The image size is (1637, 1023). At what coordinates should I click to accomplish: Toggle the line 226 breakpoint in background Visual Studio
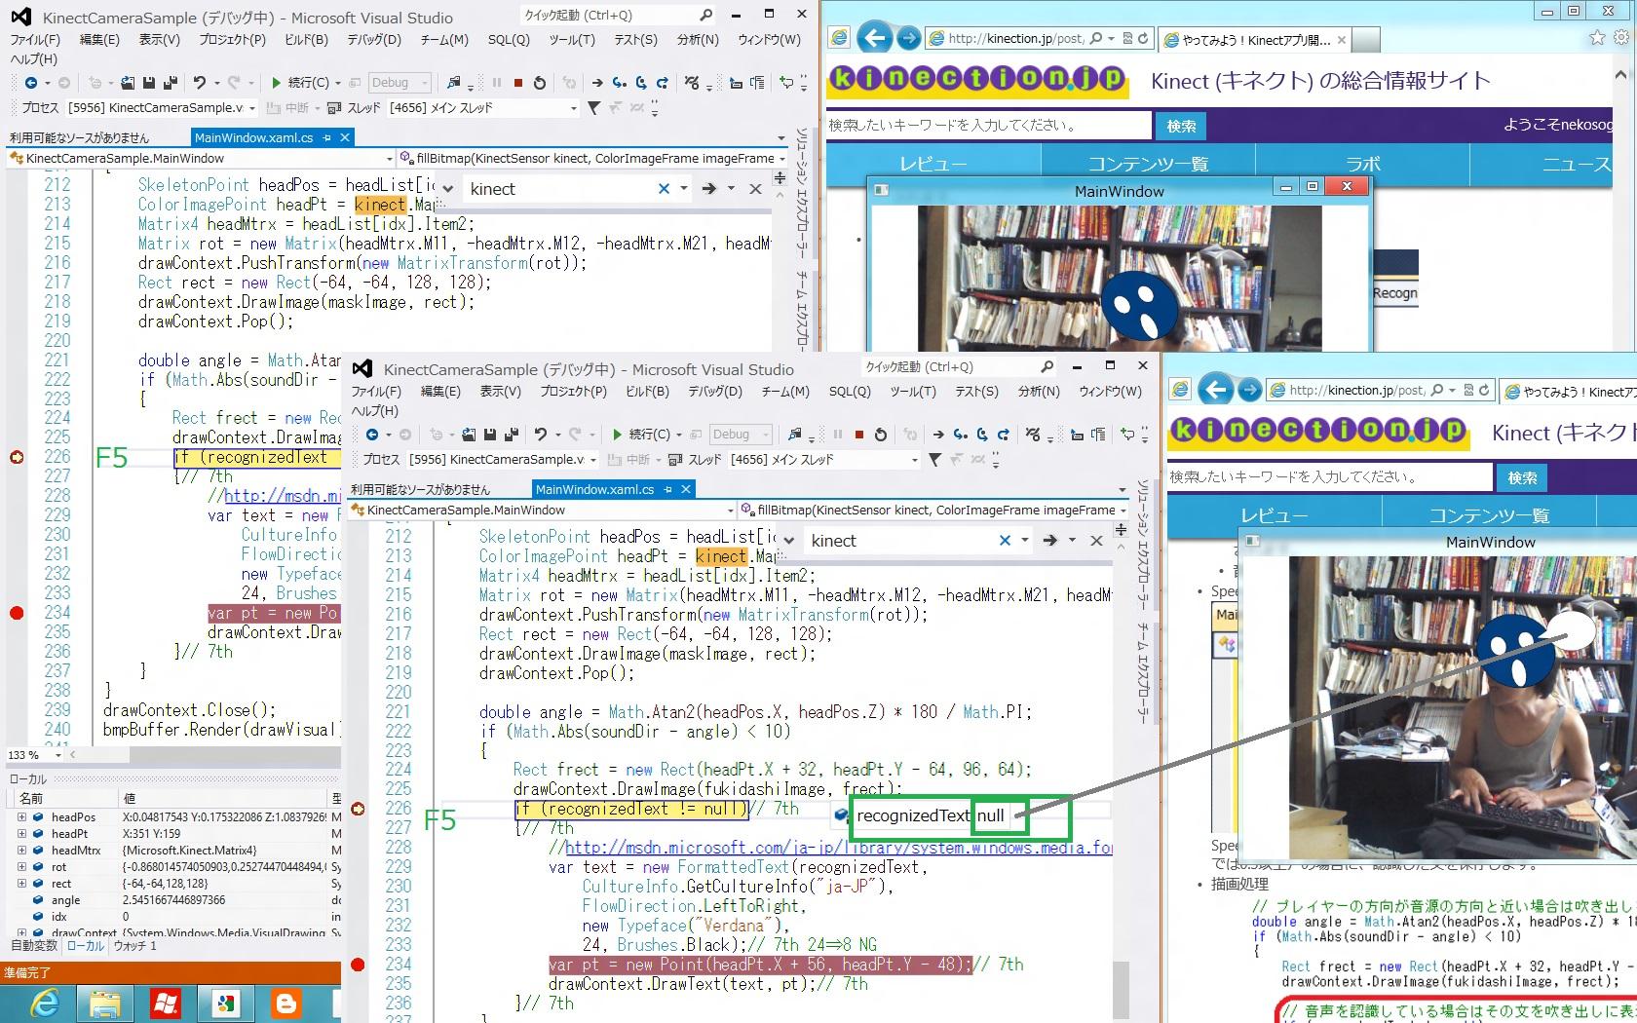click(17, 457)
